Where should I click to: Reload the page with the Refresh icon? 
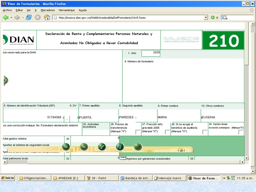29,17
